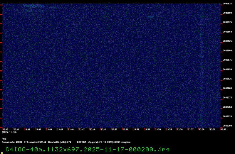The image size is (235, 154).
Task: Select the Sample rate: 48000 text
Action: (12, 142)
